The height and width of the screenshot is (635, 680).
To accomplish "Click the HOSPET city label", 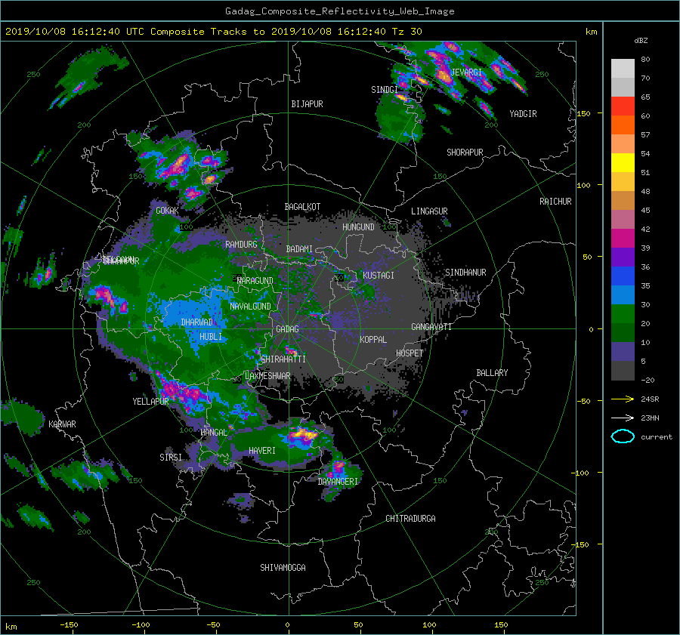I will (x=410, y=353).
